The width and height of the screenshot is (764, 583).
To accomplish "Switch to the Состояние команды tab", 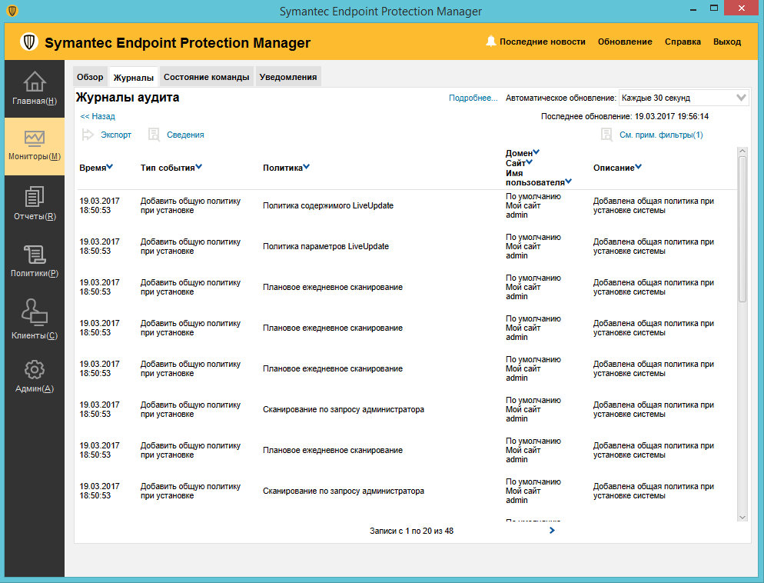I will [207, 77].
